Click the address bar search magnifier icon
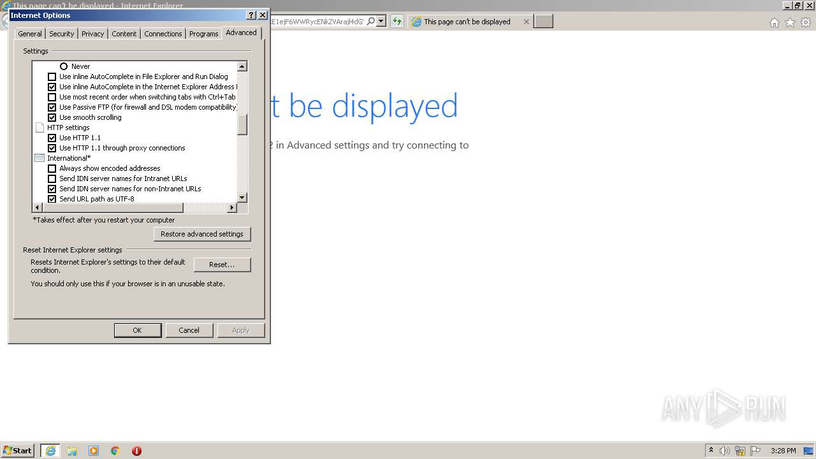Image resolution: width=816 pixels, height=459 pixels. click(x=371, y=21)
